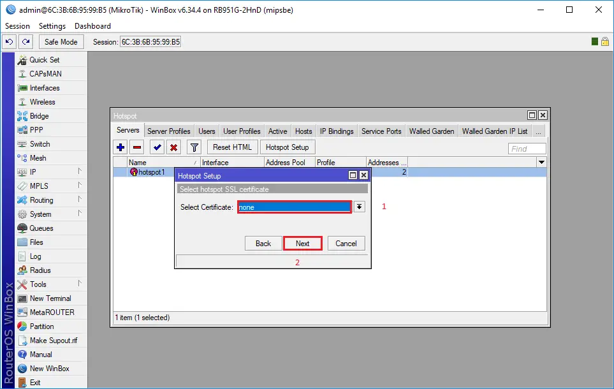Select hotspot1 row in server list

tap(330, 172)
